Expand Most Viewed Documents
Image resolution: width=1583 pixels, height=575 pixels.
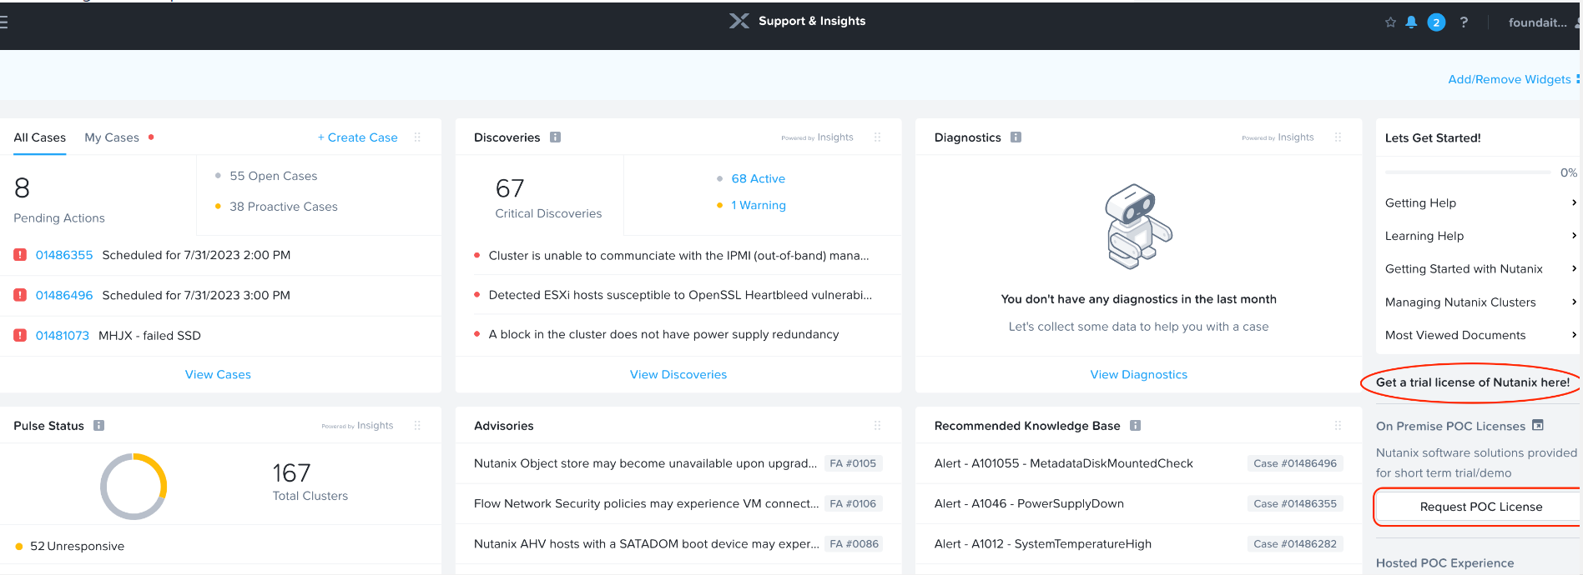[1481, 335]
